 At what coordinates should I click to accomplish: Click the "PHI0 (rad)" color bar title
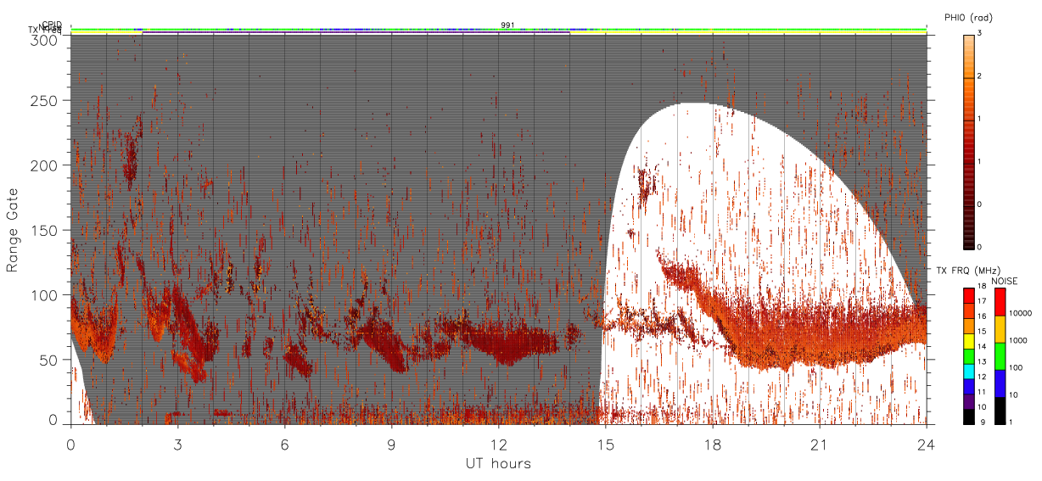point(971,18)
